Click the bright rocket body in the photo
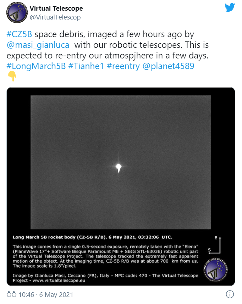The image size is (242, 304). pyautogui.click(x=119, y=167)
